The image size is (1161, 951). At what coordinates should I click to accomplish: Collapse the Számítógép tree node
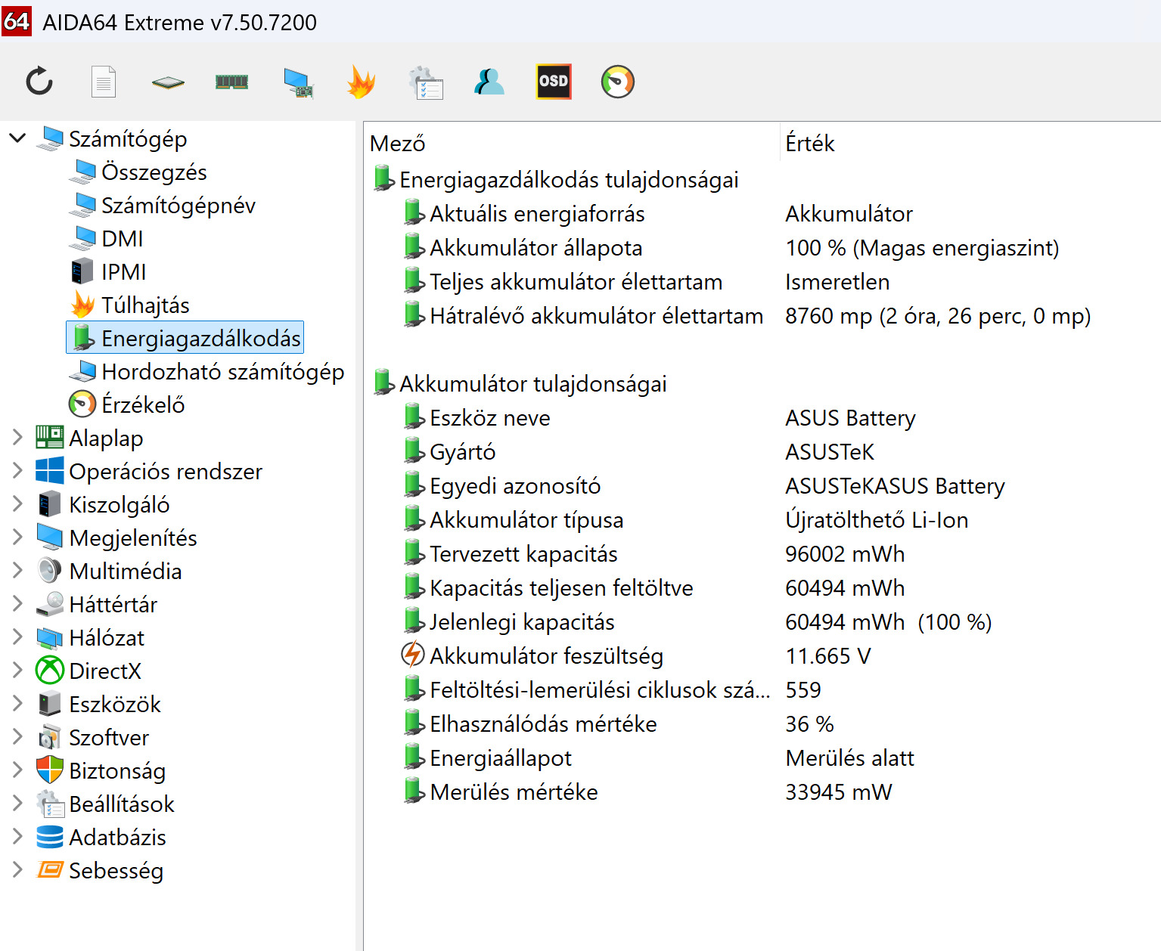[x=17, y=138]
